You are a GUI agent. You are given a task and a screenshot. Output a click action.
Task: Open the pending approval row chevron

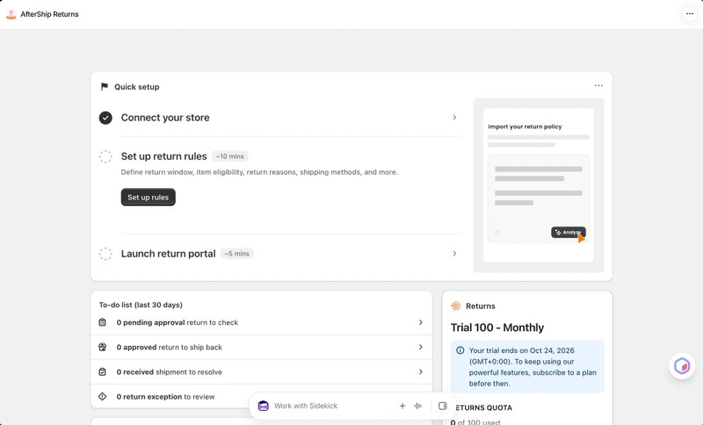coord(421,322)
